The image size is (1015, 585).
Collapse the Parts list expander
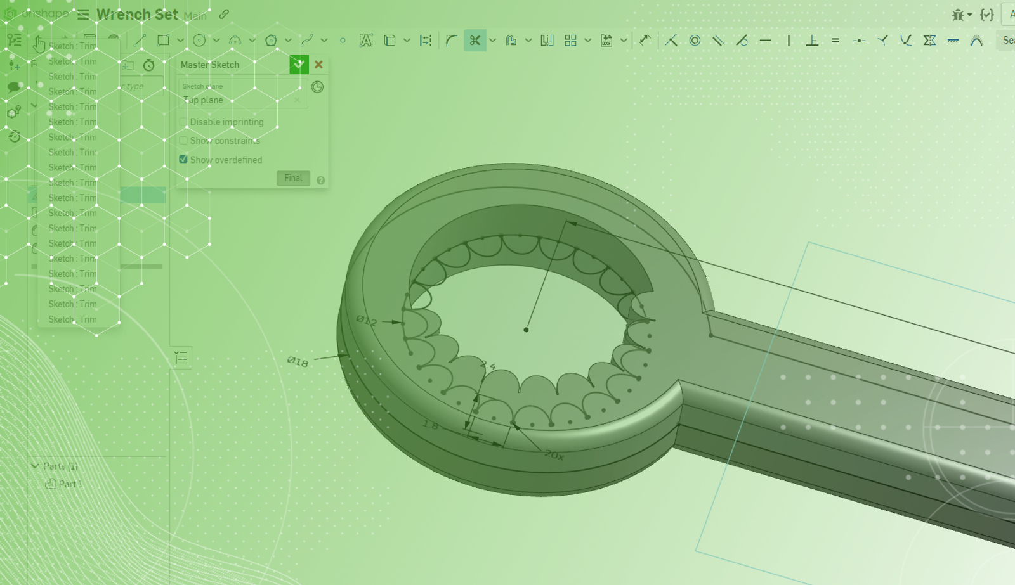tap(35, 466)
